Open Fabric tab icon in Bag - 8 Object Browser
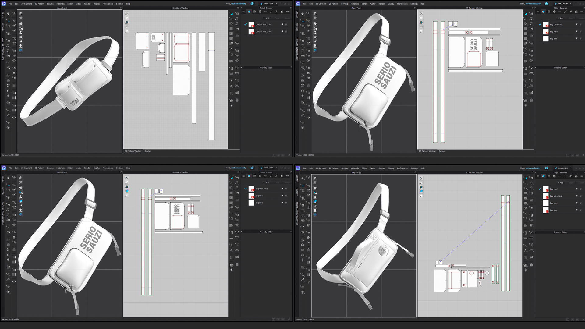Viewport: 585px width, 329px height. pyautogui.click(x=543, y=176)
